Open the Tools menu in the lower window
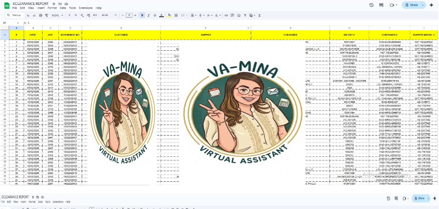 tap(48, 202)
